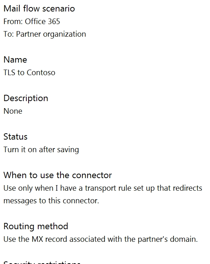The image size is (210, 264).
Task: Click messages to this connector line
Action: pos(51,201)
